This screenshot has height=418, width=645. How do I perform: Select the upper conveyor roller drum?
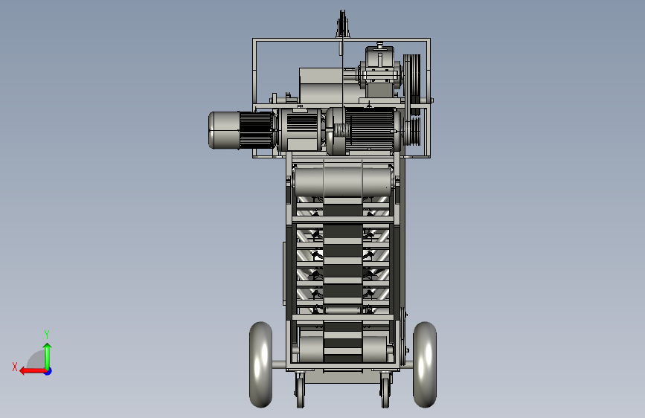(343, 181)
